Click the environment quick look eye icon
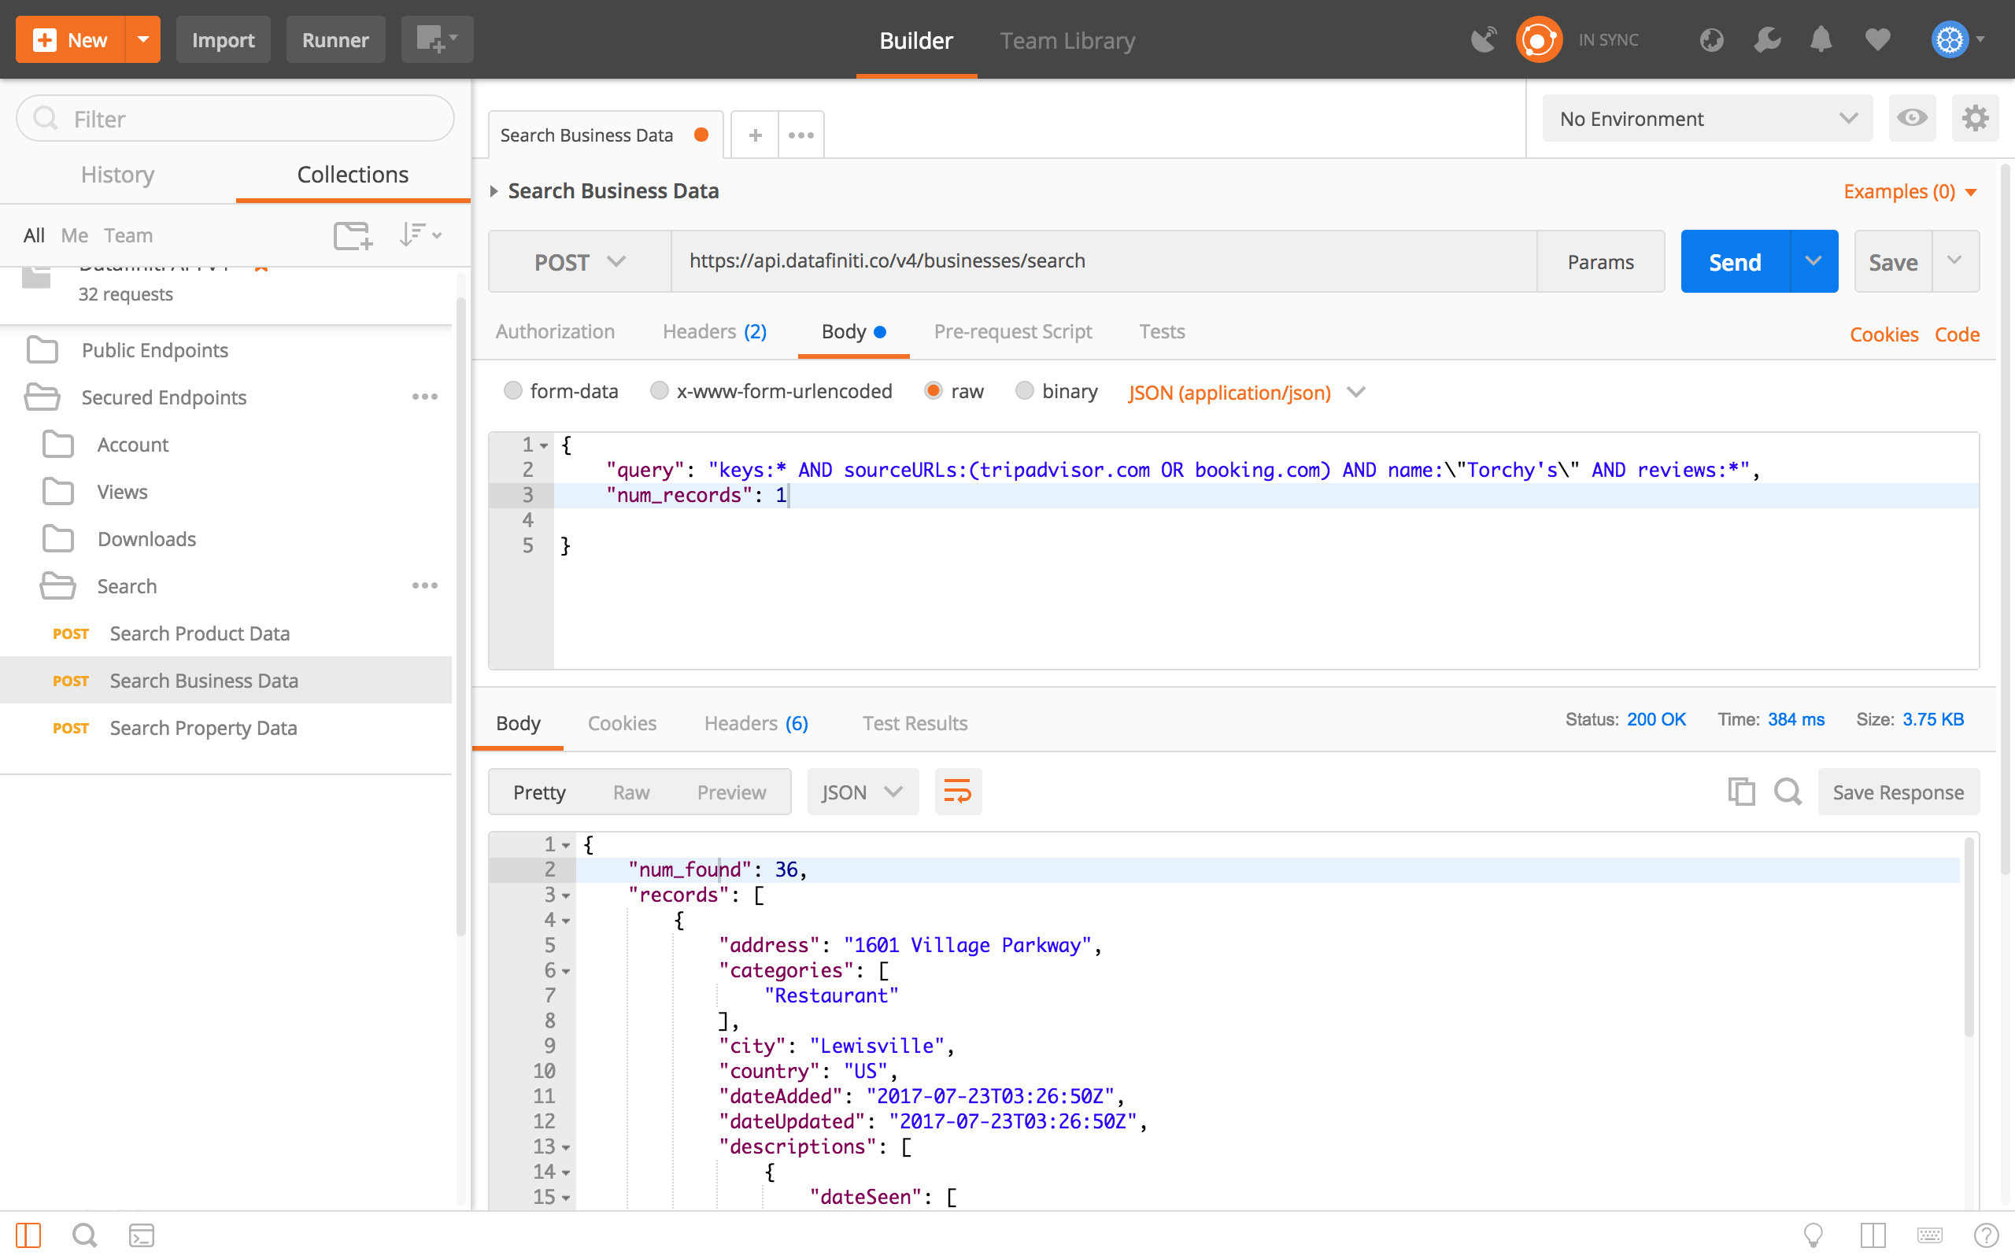The image size is (2015, 1259). 1912,118
